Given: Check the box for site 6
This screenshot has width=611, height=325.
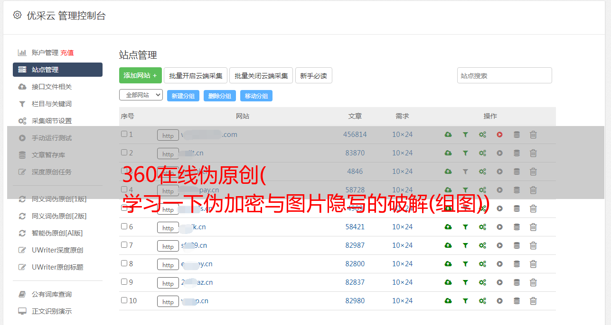Looking at the screenshot, I should click(124, 226).
